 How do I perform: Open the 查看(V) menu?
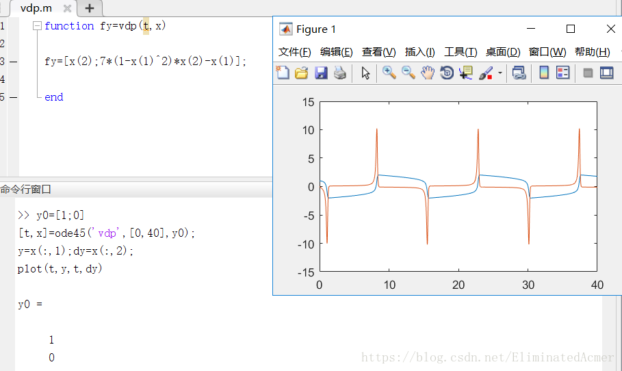pos(379,52)
